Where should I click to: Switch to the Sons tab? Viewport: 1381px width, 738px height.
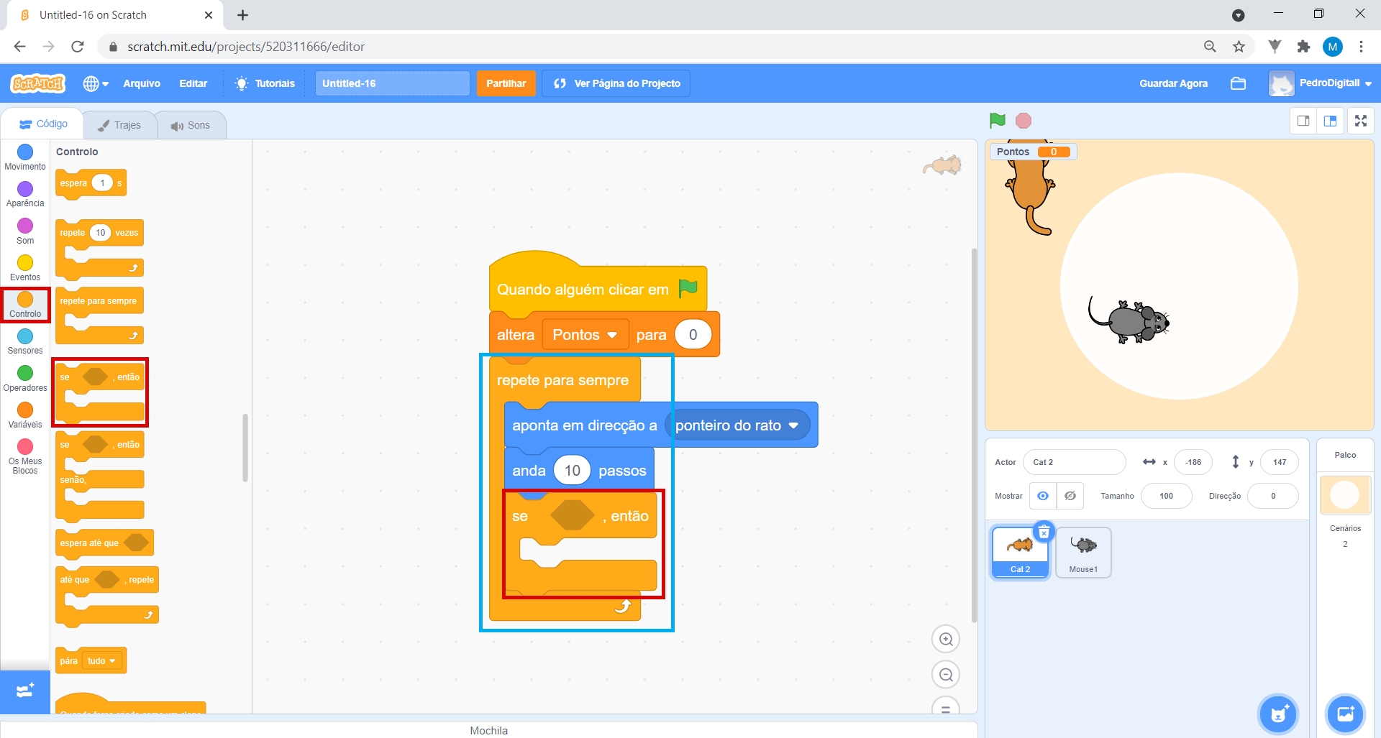pos(191,125)
